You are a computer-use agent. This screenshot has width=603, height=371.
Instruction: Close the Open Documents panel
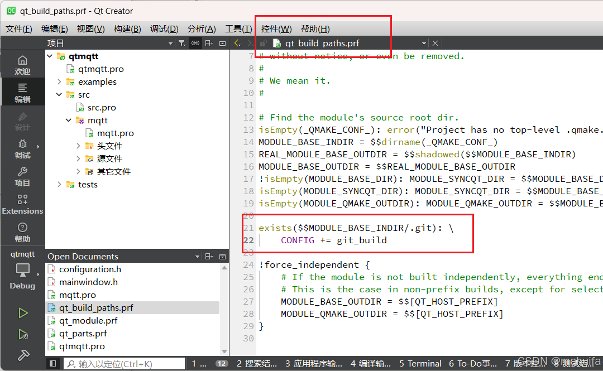click(x=222, y=257)
